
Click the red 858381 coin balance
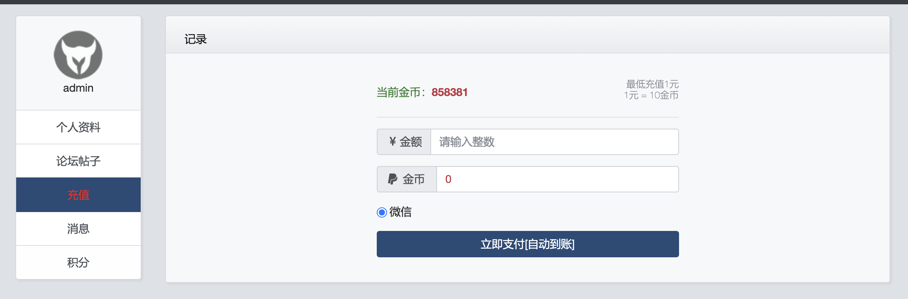click(450, 92)
